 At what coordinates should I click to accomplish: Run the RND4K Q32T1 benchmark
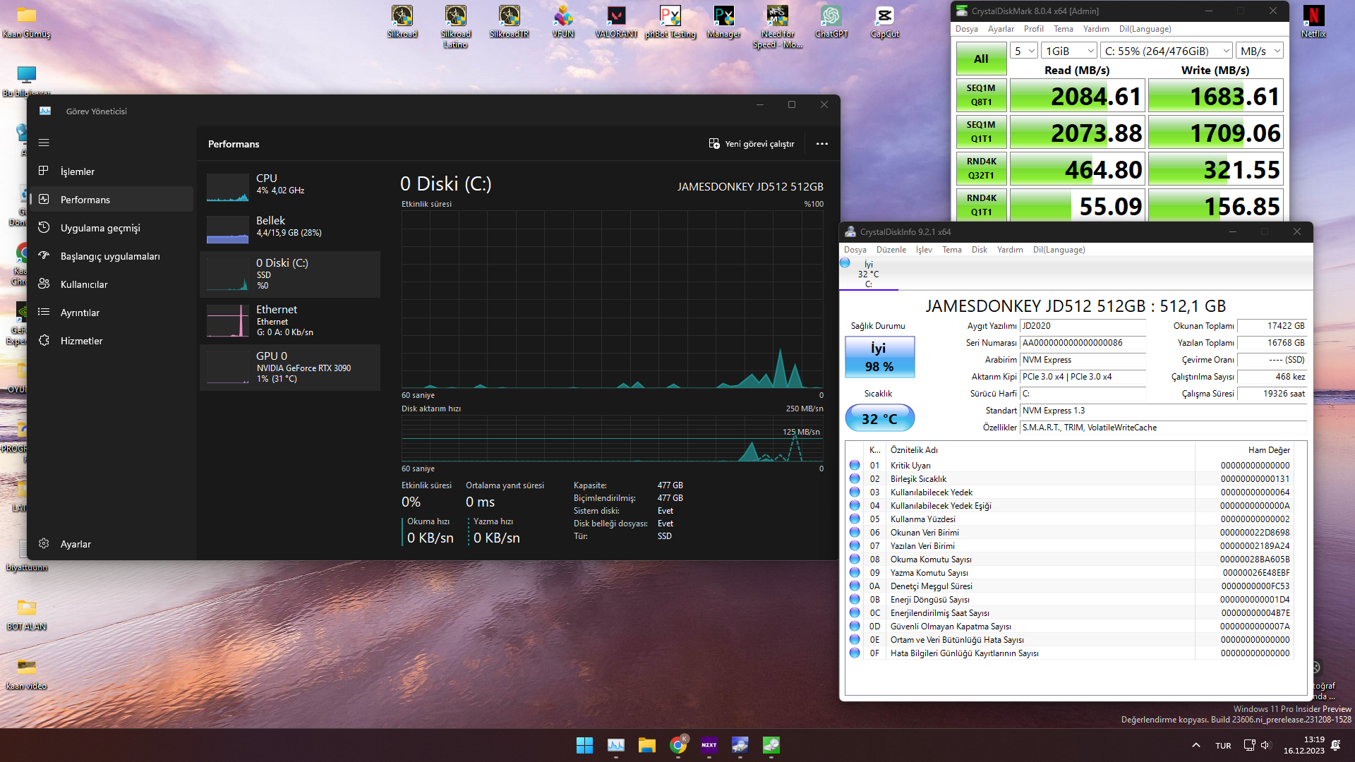(981, 169)
